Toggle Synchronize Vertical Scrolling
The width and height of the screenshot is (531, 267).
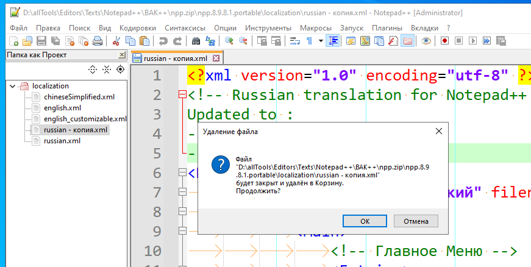(262, 41)
